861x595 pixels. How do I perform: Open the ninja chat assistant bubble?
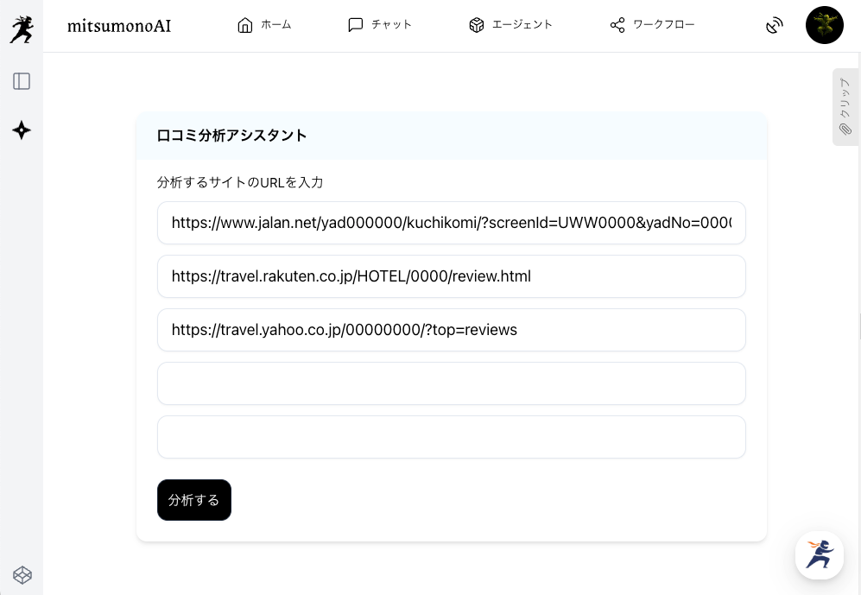[819, 554]
